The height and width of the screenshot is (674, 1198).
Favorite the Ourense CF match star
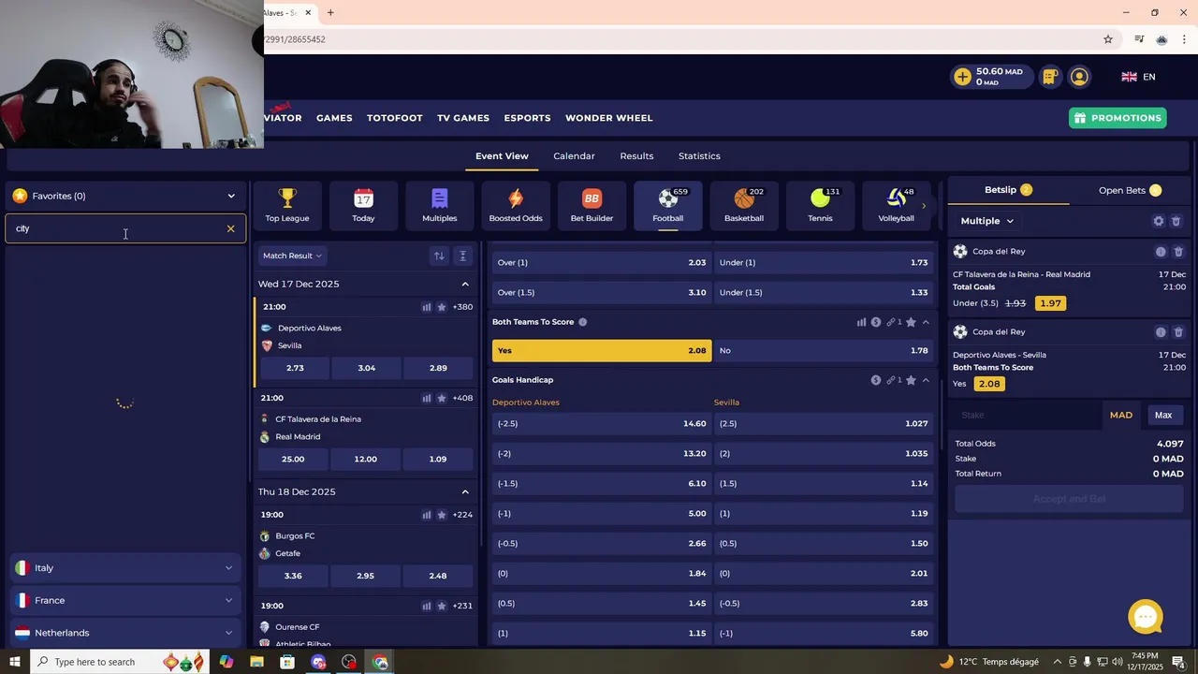[x=442, y=606]
